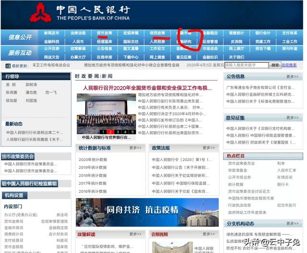This screenshot has width=307, height=253.
Task: Open 信贷政策 in the navigation bar
Action: tap(157, 33)
